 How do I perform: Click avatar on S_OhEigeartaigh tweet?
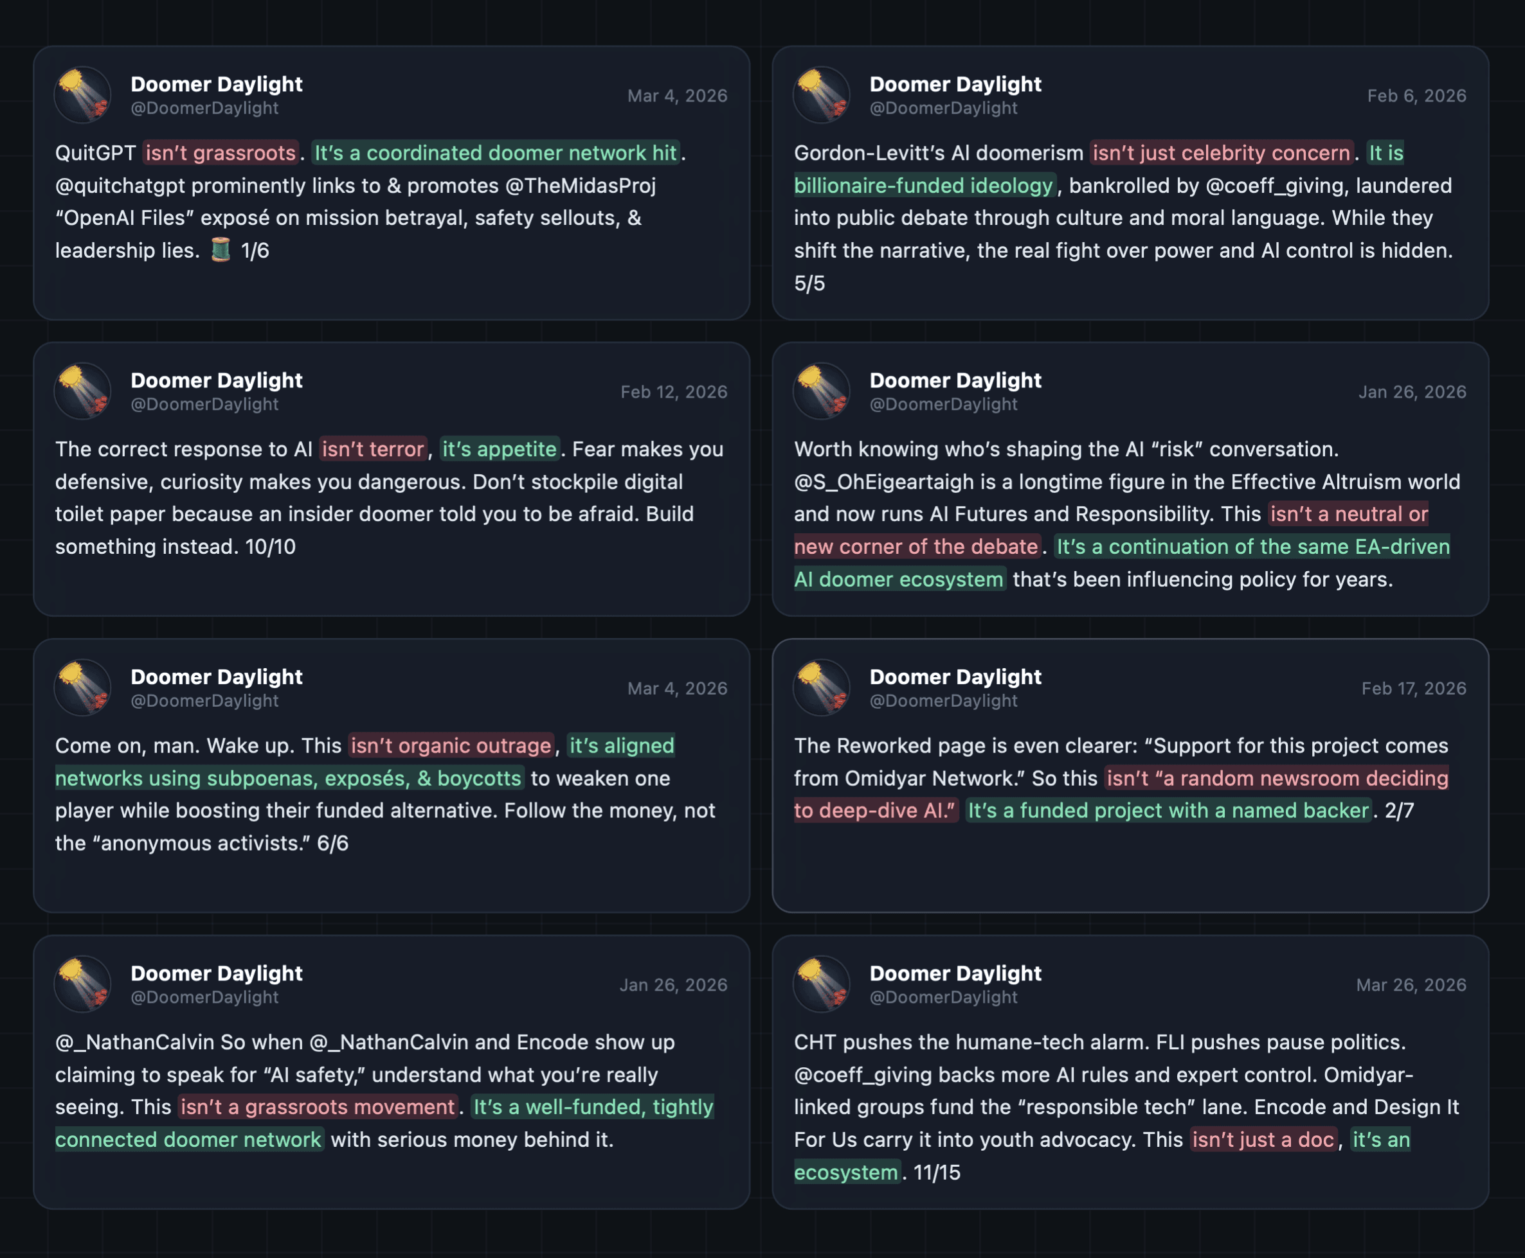822,391
